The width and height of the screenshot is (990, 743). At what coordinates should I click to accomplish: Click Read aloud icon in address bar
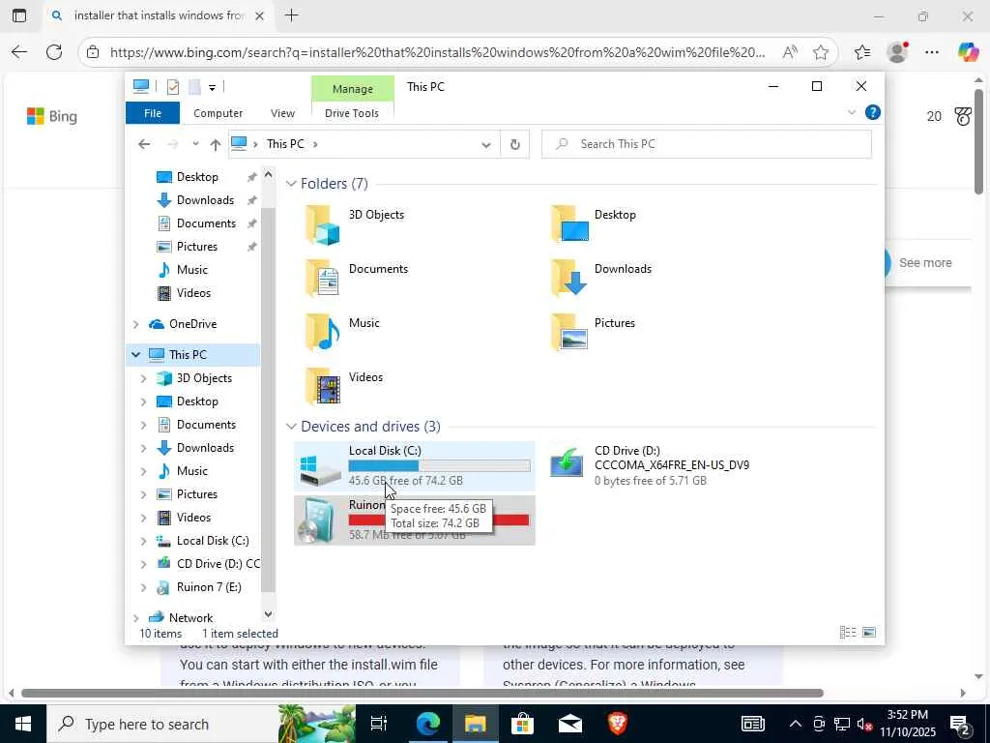pos(789,52)
